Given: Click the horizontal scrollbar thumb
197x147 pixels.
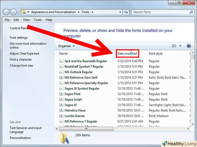Looking at the screenshot, I should pos(86,129).
